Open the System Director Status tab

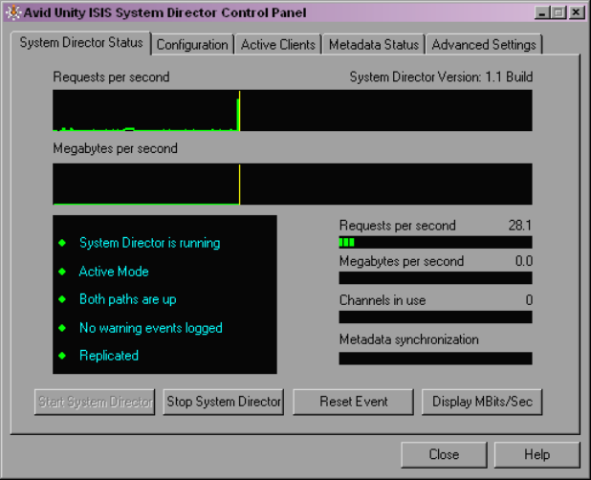(x=81, y=43)
